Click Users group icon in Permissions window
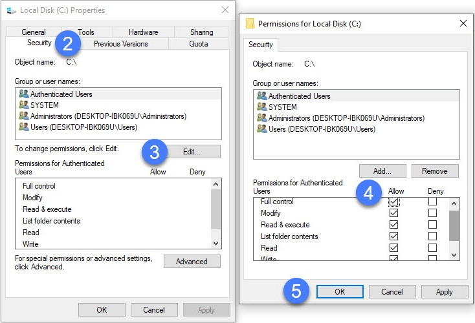Viewport: 475px width, 323px height. click(x=261, y=129)
